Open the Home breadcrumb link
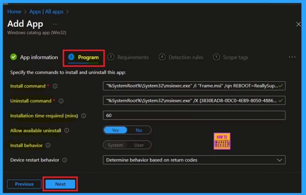The height and width of the screenshot is (195, 306). (14, 12)
